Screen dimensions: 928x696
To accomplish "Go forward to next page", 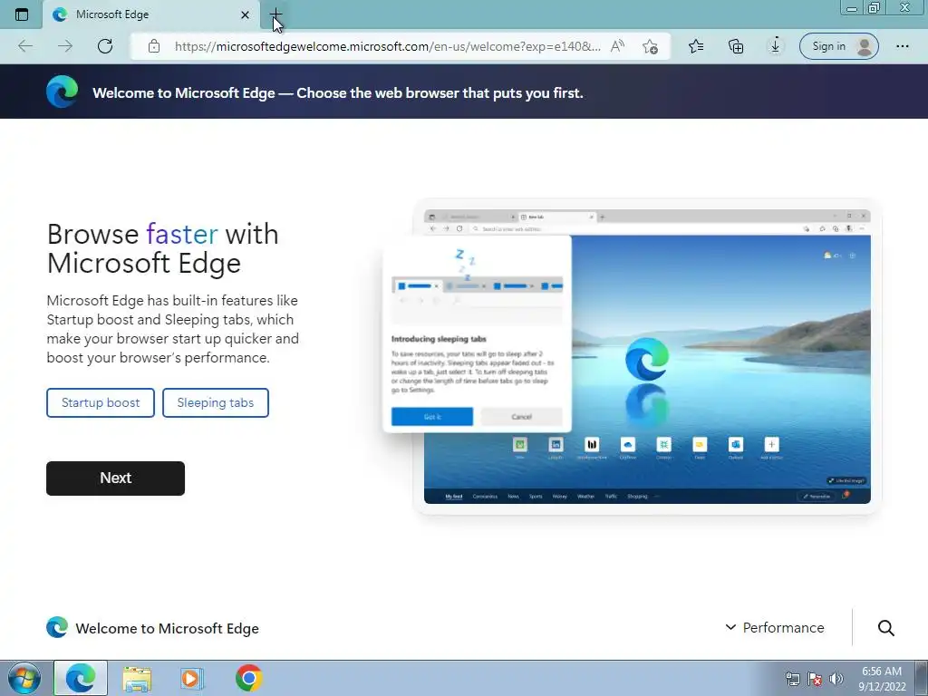I will pyautogui.click(x=65, y=46).
